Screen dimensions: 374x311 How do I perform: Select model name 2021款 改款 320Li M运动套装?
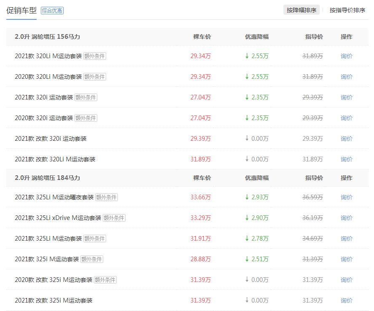55,159
